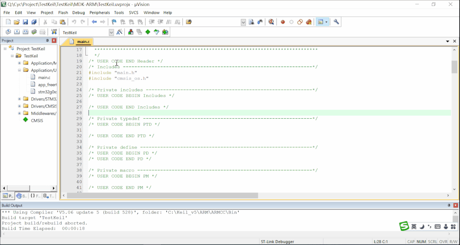Open the Project menu

[47, 13]
